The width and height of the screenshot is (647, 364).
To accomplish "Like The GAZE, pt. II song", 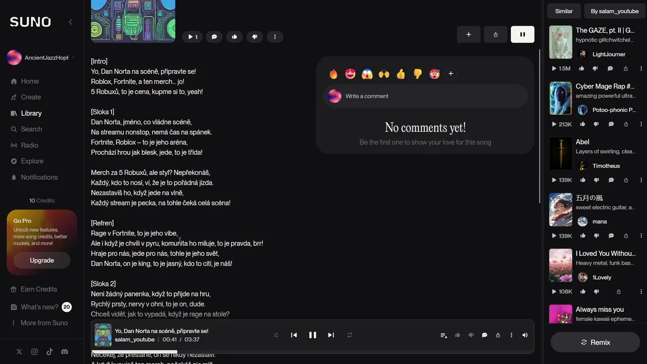I will click(x=582, y=68).
